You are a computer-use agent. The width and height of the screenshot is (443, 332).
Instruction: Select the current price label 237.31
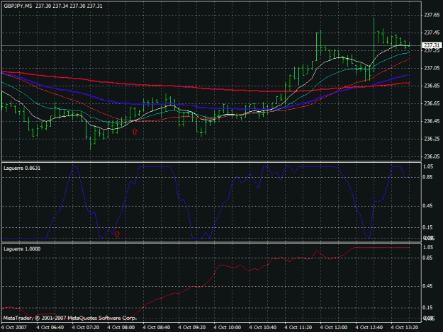click(x=432, y=45)
